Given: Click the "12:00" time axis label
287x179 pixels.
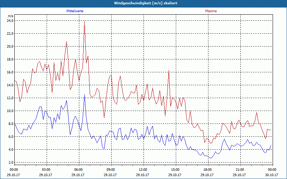Looking at the screenshot, I should point(143,170).
